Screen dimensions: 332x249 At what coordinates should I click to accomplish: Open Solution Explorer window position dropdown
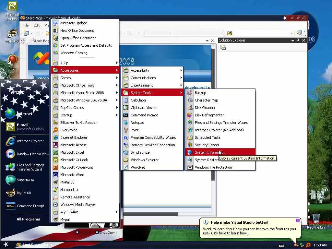pyautogui.click(x=292, y=41)
